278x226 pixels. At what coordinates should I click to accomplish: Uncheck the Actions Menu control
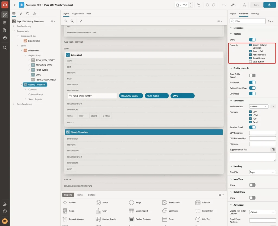click(x=250, y=55)
